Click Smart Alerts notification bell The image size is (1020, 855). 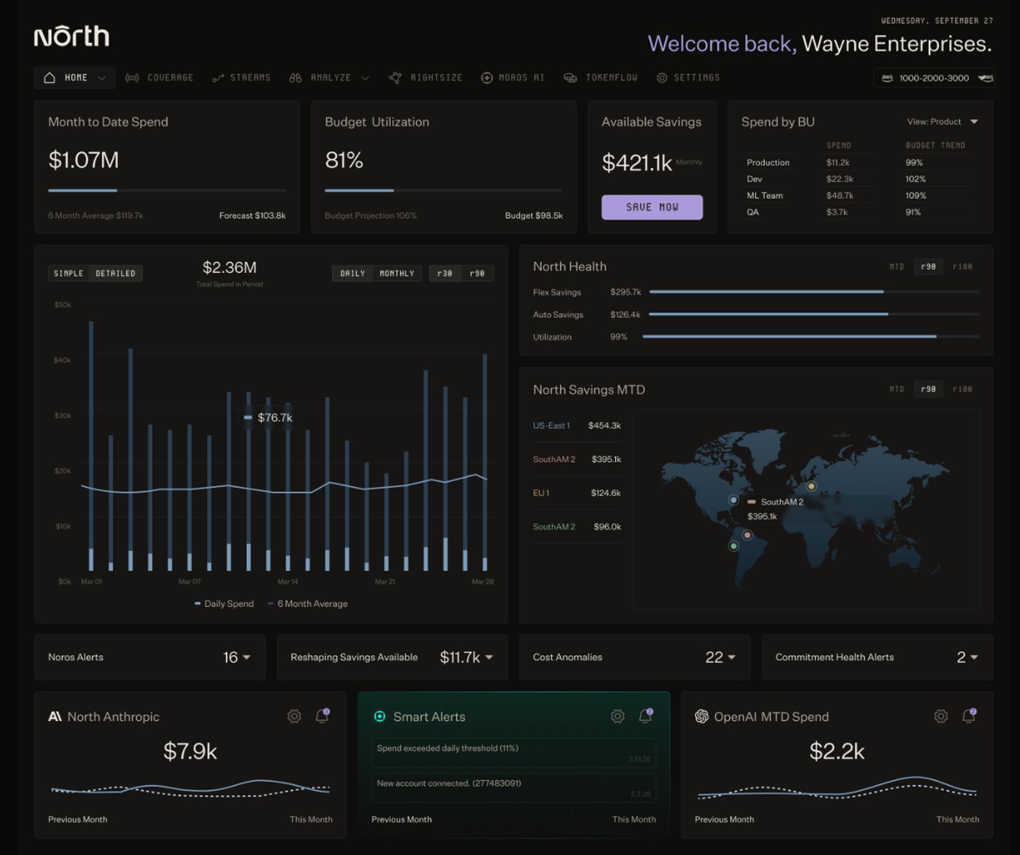[646, 715]
